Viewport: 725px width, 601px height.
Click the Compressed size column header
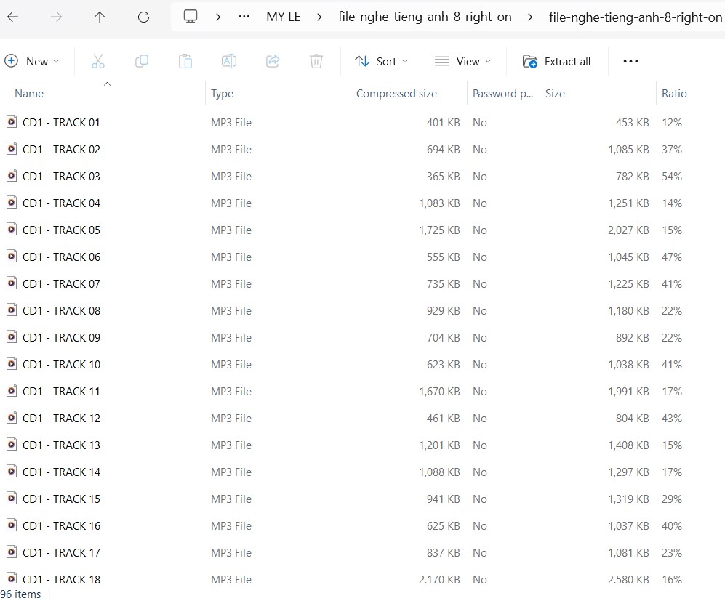[x=396, y=93]
